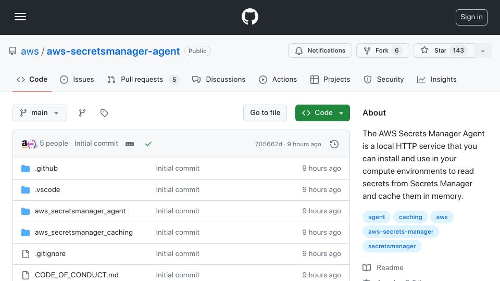This screenshot has width=500, height=281.
Task: Open the Pull requests tab
Action: (x=143, y=79)
